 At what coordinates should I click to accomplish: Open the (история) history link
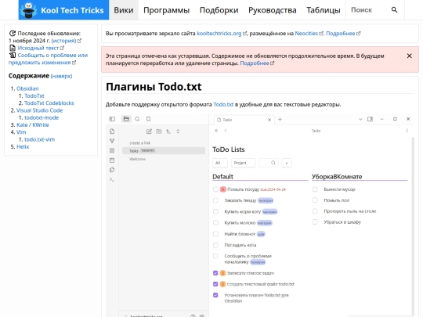coord(63,41)
